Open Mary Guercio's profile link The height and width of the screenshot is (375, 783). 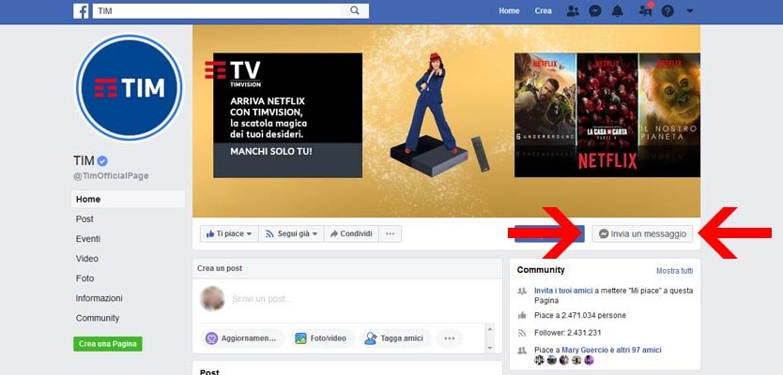585,350
